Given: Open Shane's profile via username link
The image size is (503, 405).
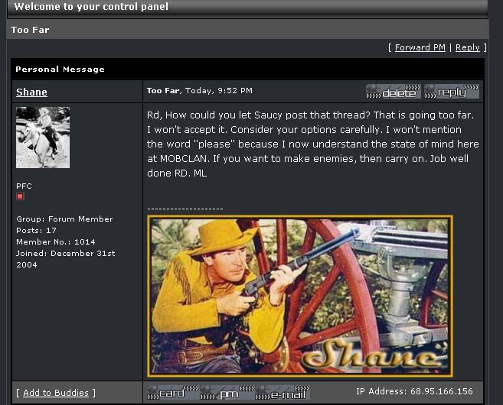Looking at the screenshot, I should click(x=31, y=92).
